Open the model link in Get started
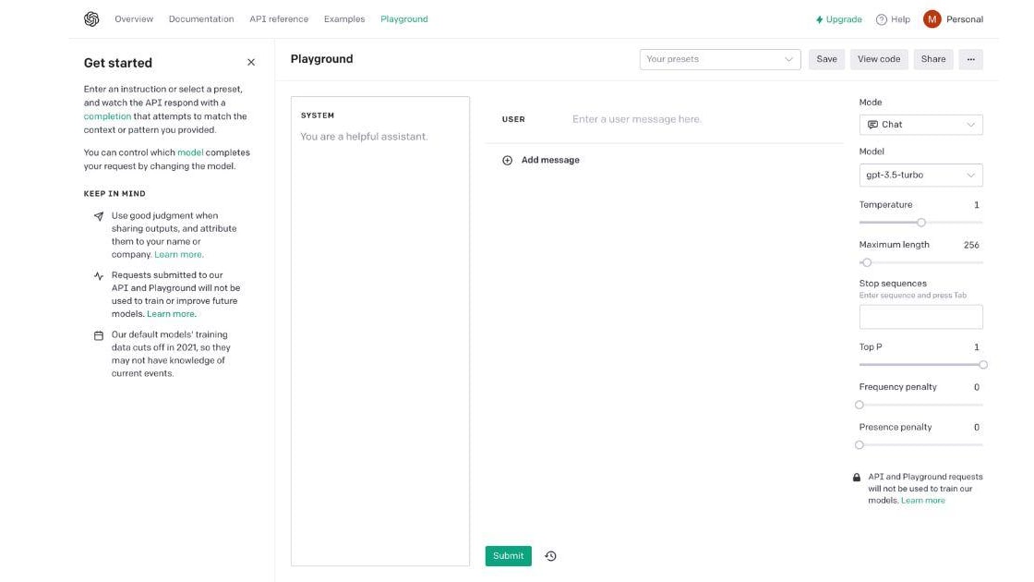Screen dimensions: 1034x582 click(190, 152)
